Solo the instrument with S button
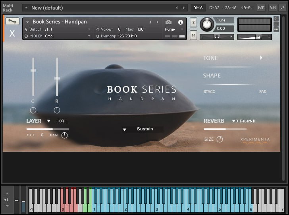Image resolution: width=289 pixels, height=215 pixels. click(x=193, y=23)
